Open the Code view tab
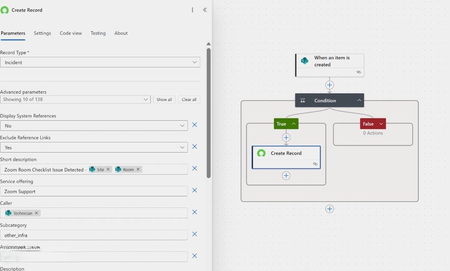 pyautogui.click(x=71, y=33)
